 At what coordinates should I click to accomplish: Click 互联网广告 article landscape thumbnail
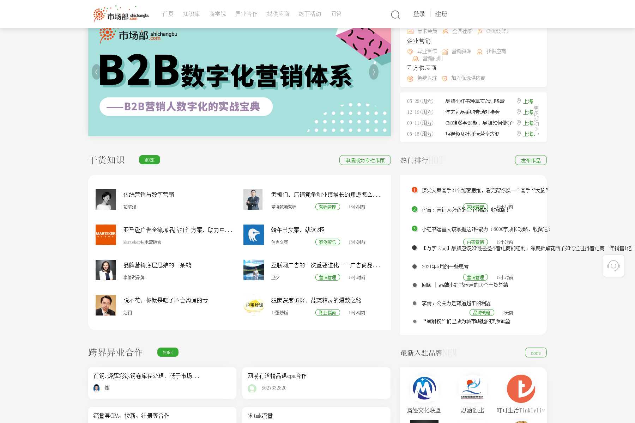(x=254, y=270)
